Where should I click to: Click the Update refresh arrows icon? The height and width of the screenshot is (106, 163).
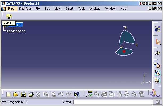134,94
